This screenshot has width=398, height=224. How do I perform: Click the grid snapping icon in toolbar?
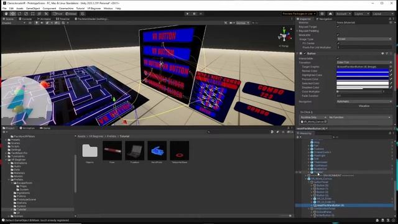tap(82, 14)
